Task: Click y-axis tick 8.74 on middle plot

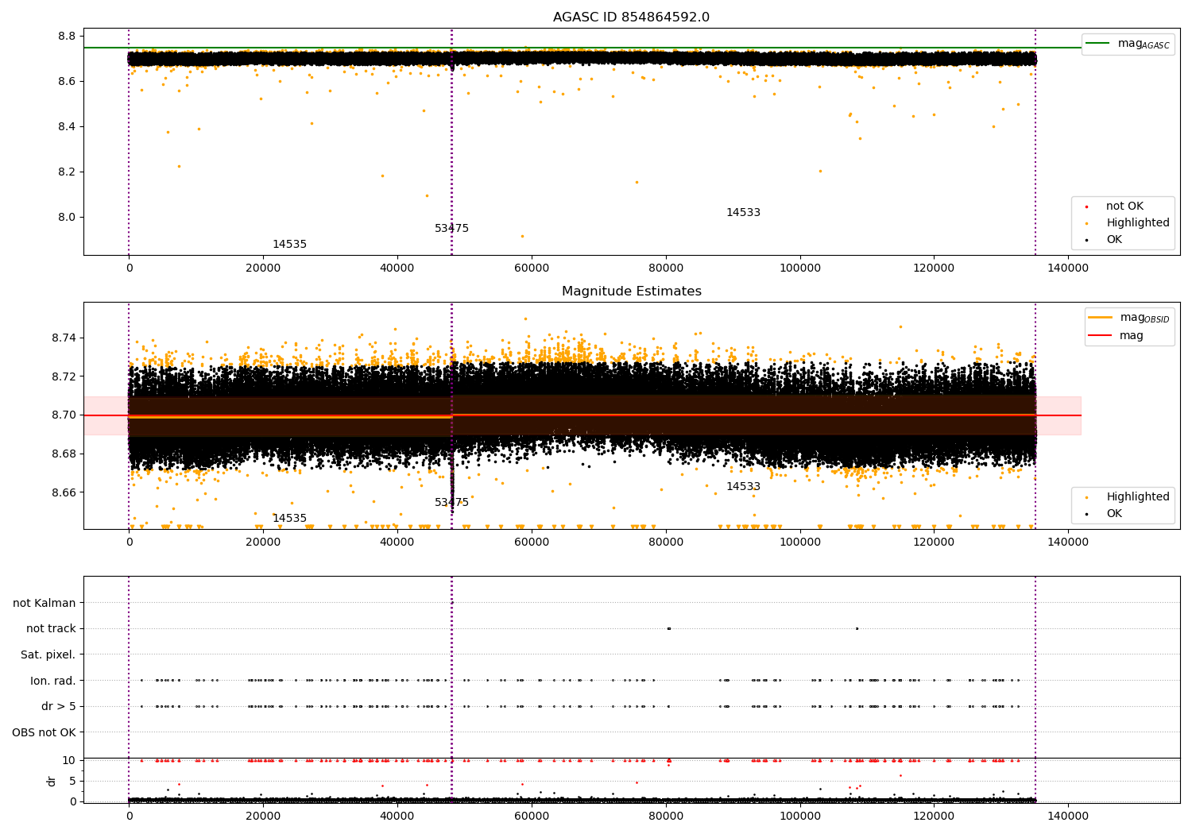Action: [64, 338]
